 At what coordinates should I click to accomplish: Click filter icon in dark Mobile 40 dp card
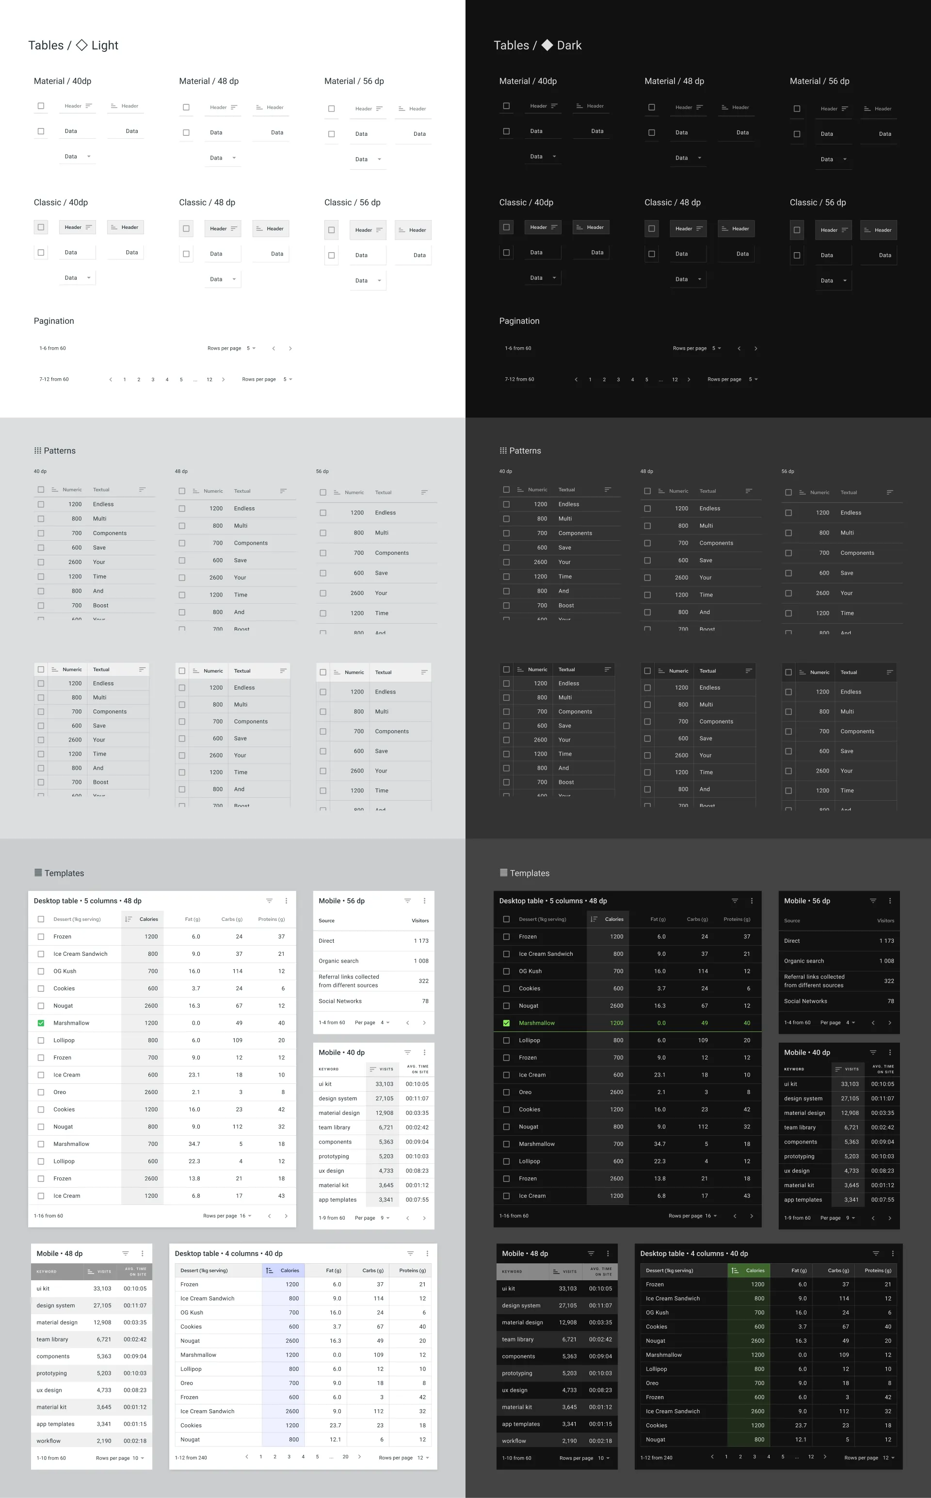tap(872, 1052)
